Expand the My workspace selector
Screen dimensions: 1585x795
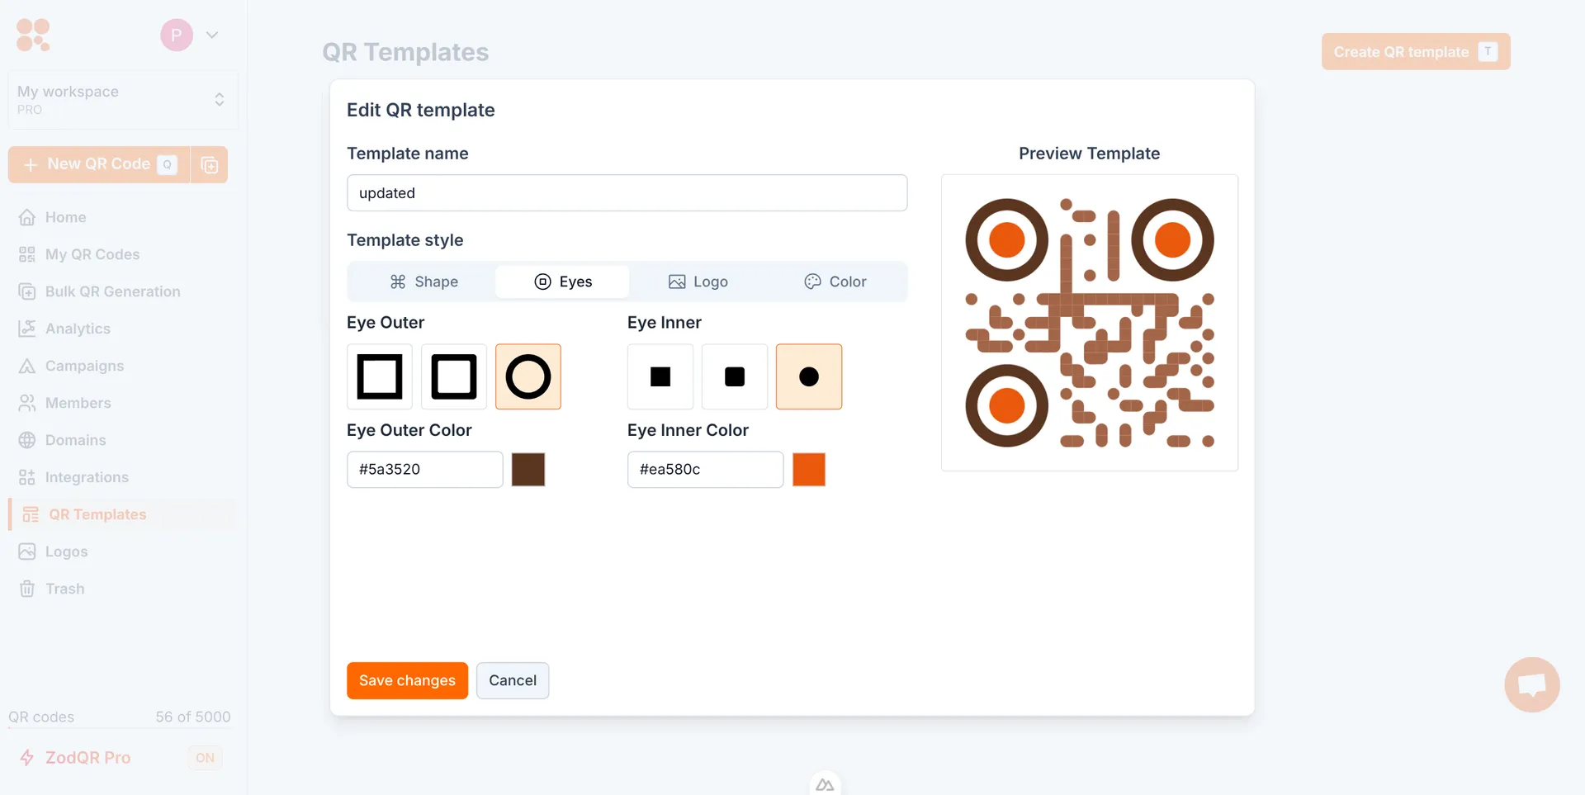(x=123, y=100)
